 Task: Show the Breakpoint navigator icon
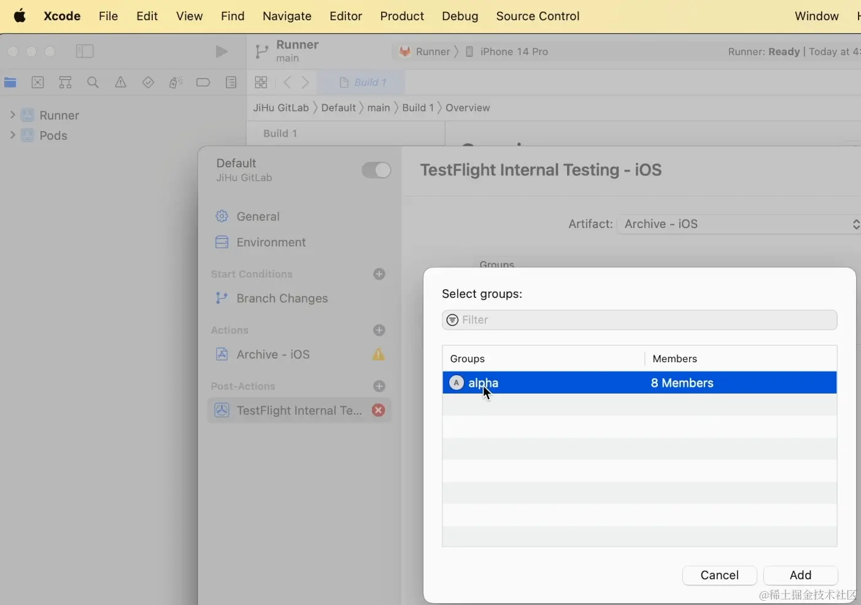203,82
